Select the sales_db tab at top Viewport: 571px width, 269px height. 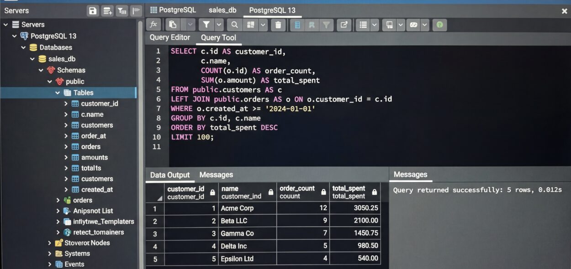pyautogui.click(x=222, y=10)
